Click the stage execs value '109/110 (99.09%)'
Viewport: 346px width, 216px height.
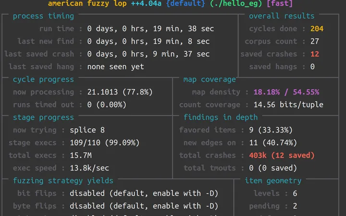[x=105, y=143]
